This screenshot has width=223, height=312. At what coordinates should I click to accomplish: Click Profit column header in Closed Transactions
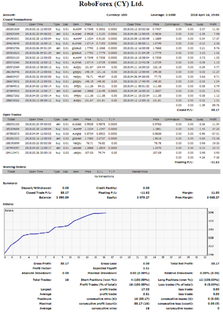click(213, 24)
